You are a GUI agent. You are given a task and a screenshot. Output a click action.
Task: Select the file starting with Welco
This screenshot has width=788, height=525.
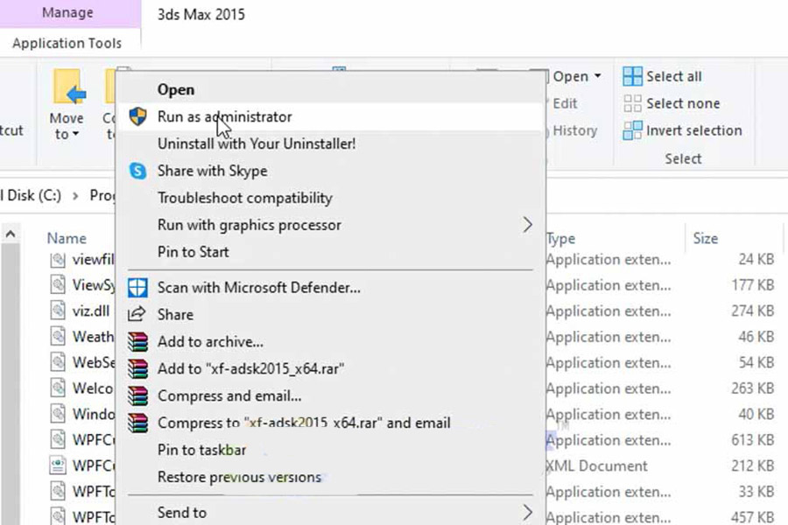click(94, 388)
